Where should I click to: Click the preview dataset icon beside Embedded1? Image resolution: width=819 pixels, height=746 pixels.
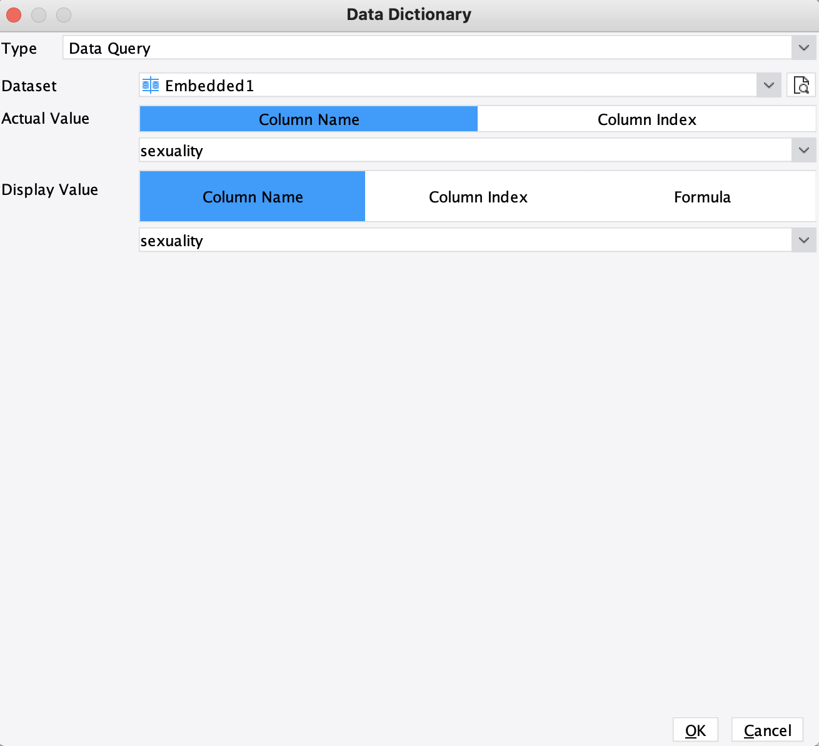(801, 85)
